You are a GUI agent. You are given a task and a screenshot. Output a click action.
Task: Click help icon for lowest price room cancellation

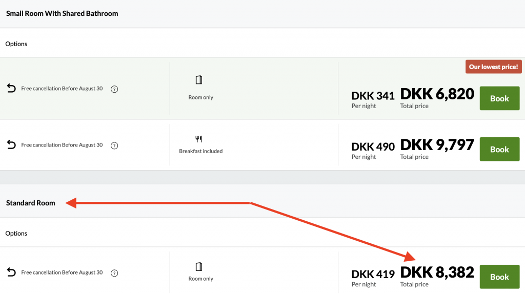[114, 89]
